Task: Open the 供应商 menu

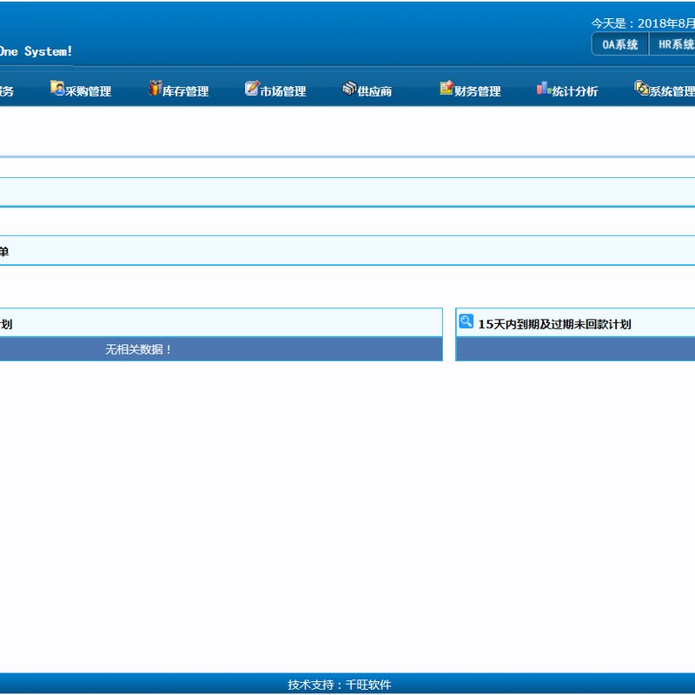Action: click(374, 91)
